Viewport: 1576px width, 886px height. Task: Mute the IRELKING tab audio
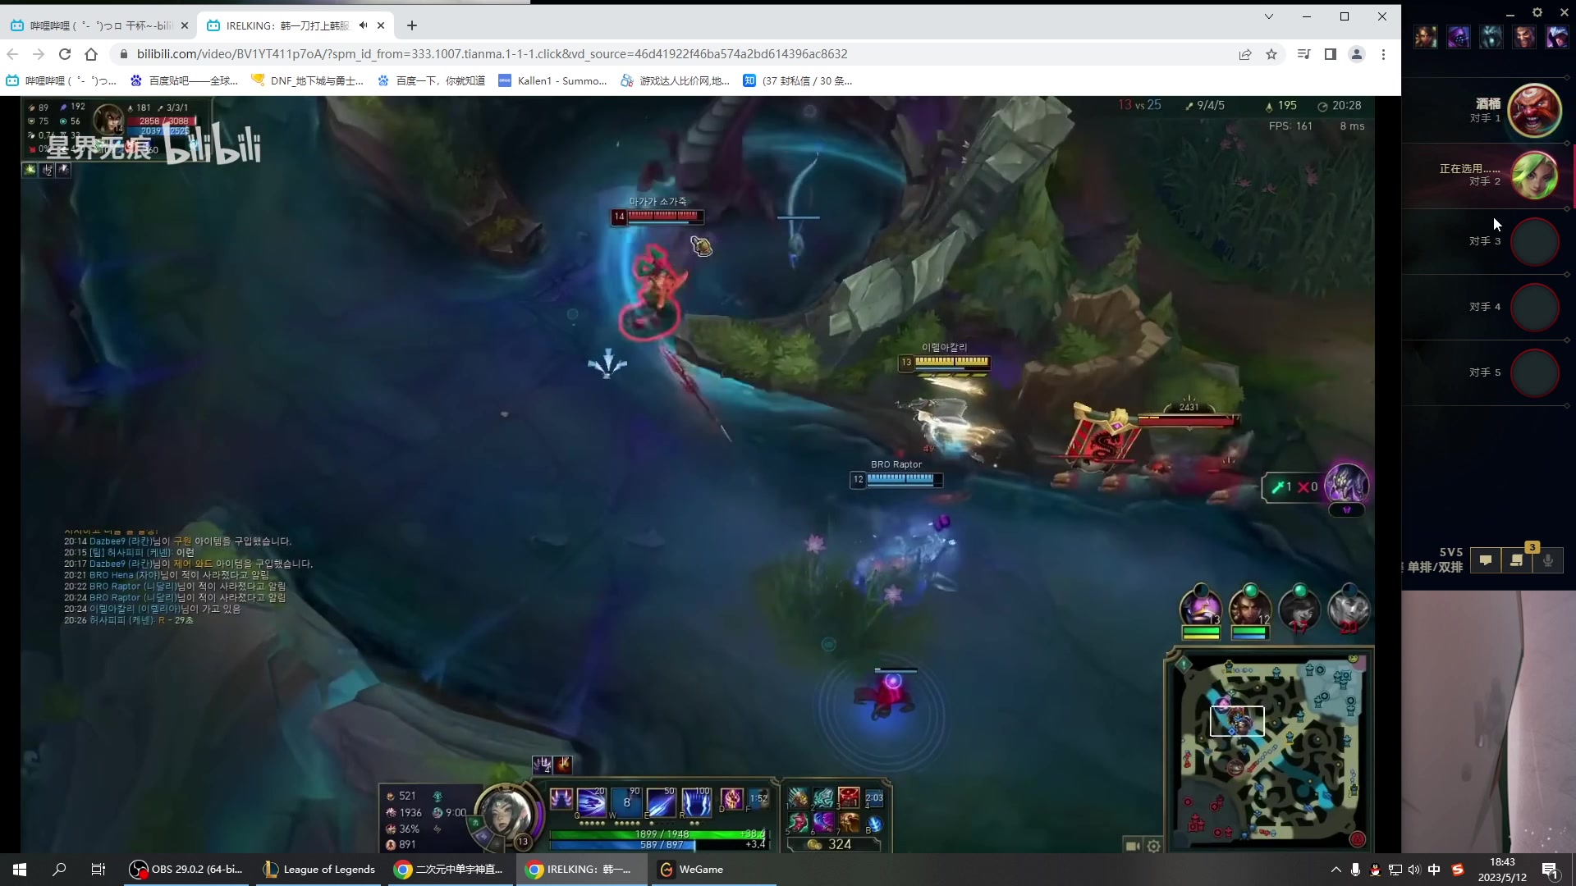(364, 25)
